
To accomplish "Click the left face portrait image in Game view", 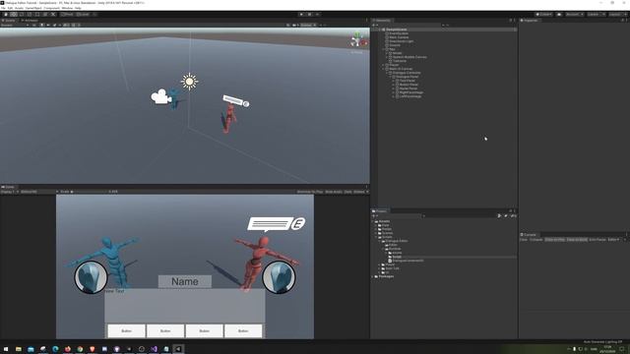I will pos(91,277).
